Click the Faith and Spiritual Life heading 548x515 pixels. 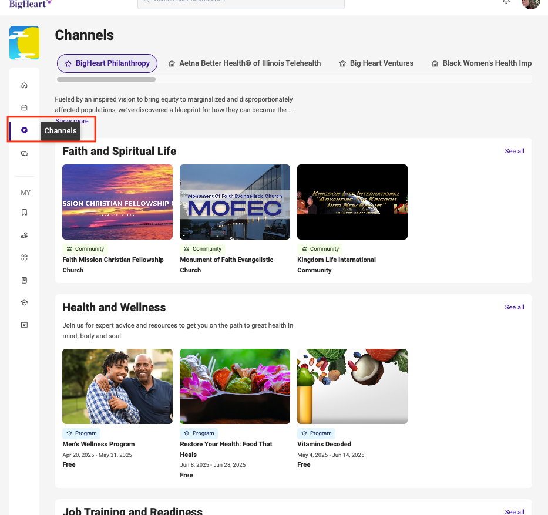[x=119, y=152]
